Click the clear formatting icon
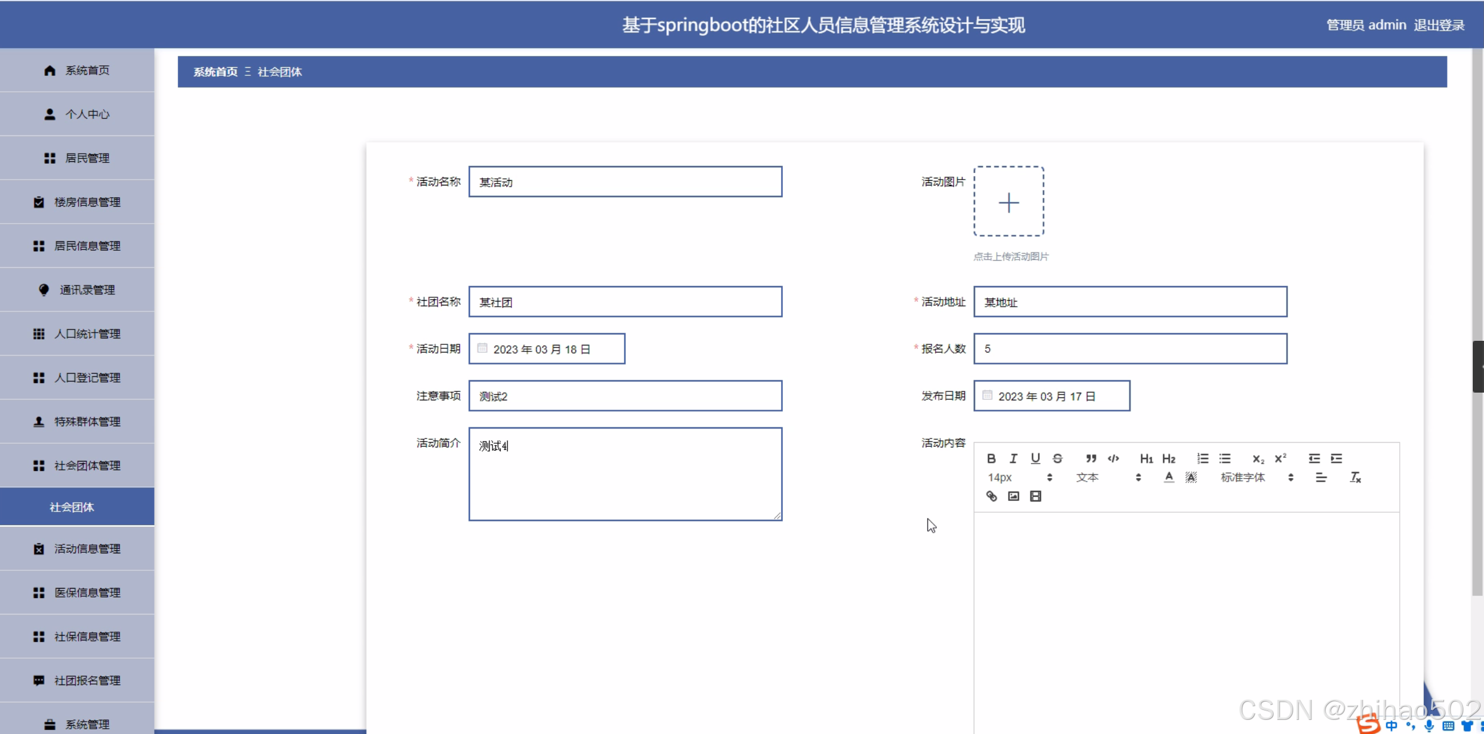The height and width of the screenshot is (734, 1484). [1355, 477]
